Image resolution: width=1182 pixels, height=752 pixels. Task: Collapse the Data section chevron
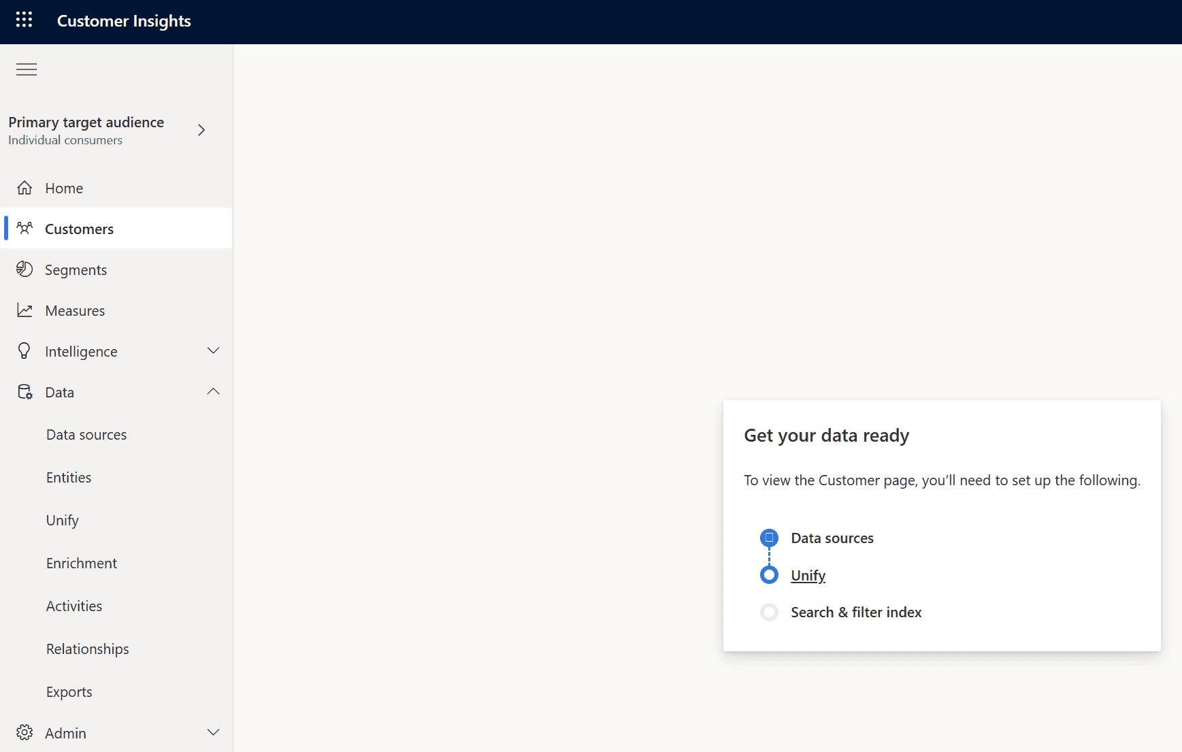[x=213, y=391]
